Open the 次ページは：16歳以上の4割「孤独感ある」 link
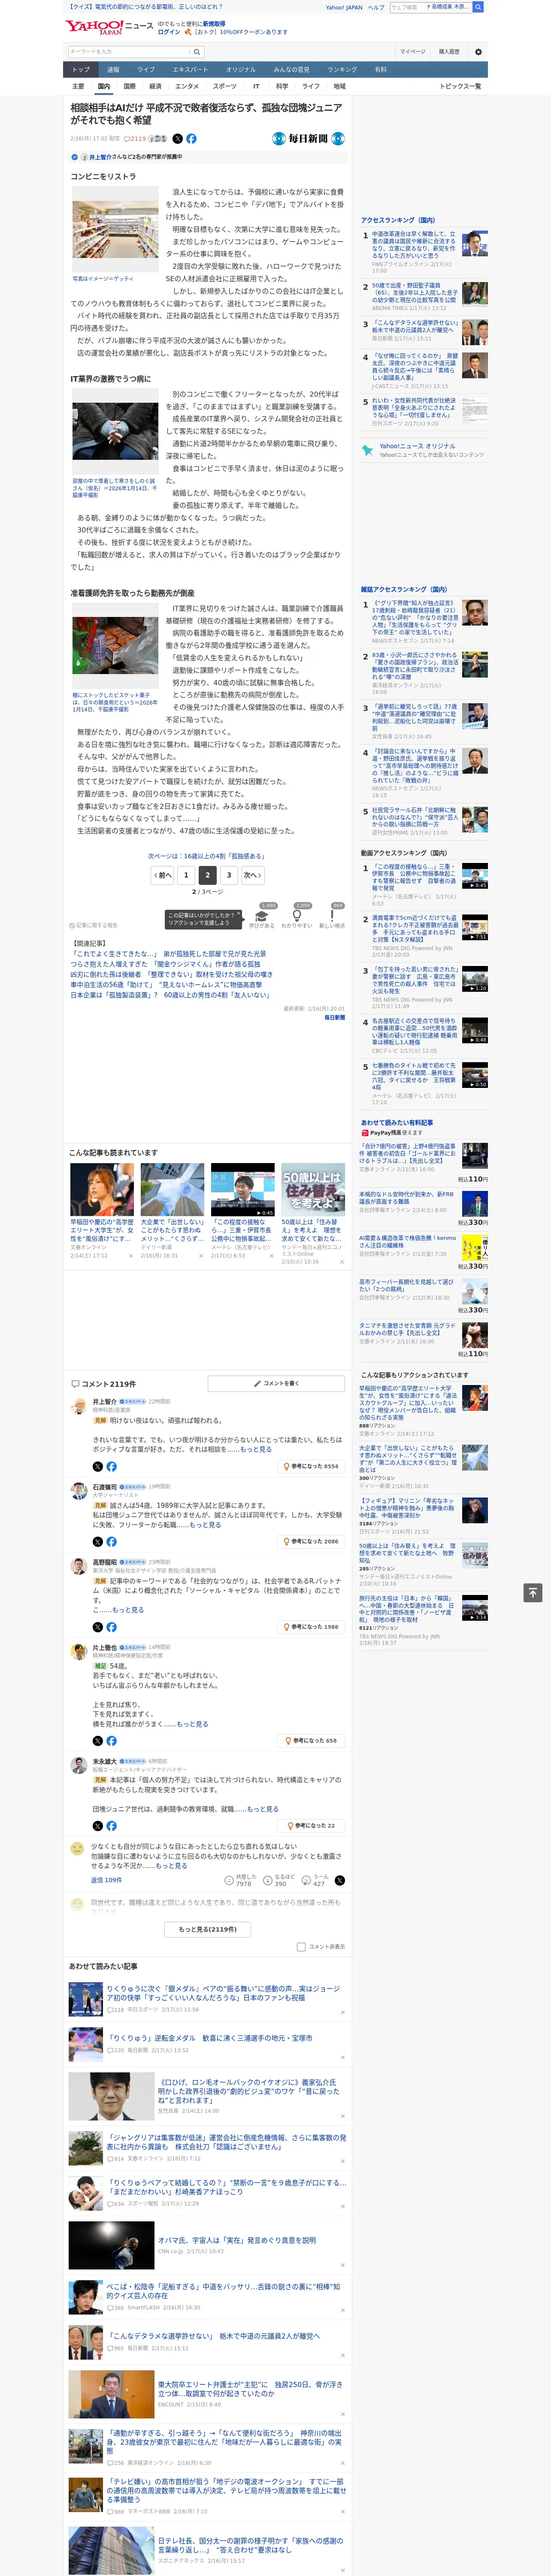Image resolution: width=551 pixels, height=2576 pixels. 206,856
